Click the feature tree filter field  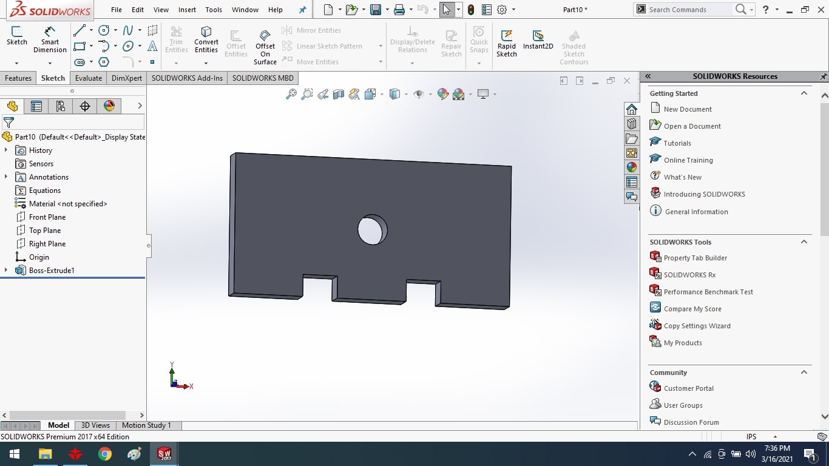(x=73, y=122)
